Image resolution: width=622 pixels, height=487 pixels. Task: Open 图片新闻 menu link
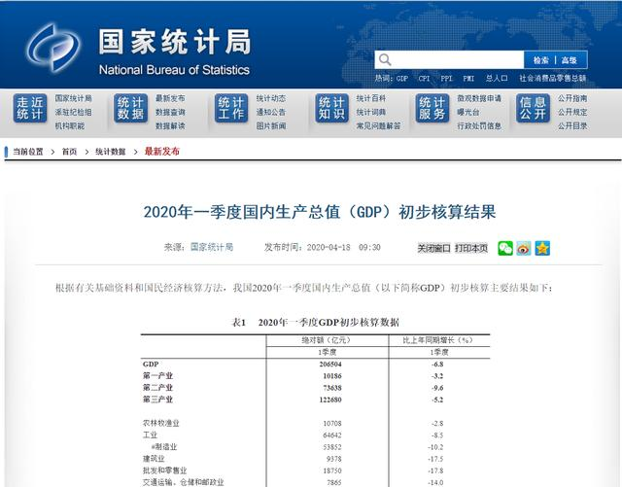[271, 125]
